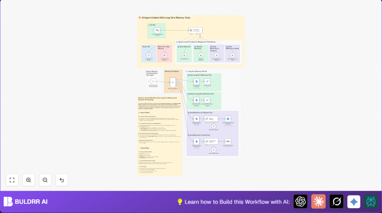Select the Retrieve Memories tool node circle
The width and height of the screenshot is (382, 213).
tap(201, 55)
